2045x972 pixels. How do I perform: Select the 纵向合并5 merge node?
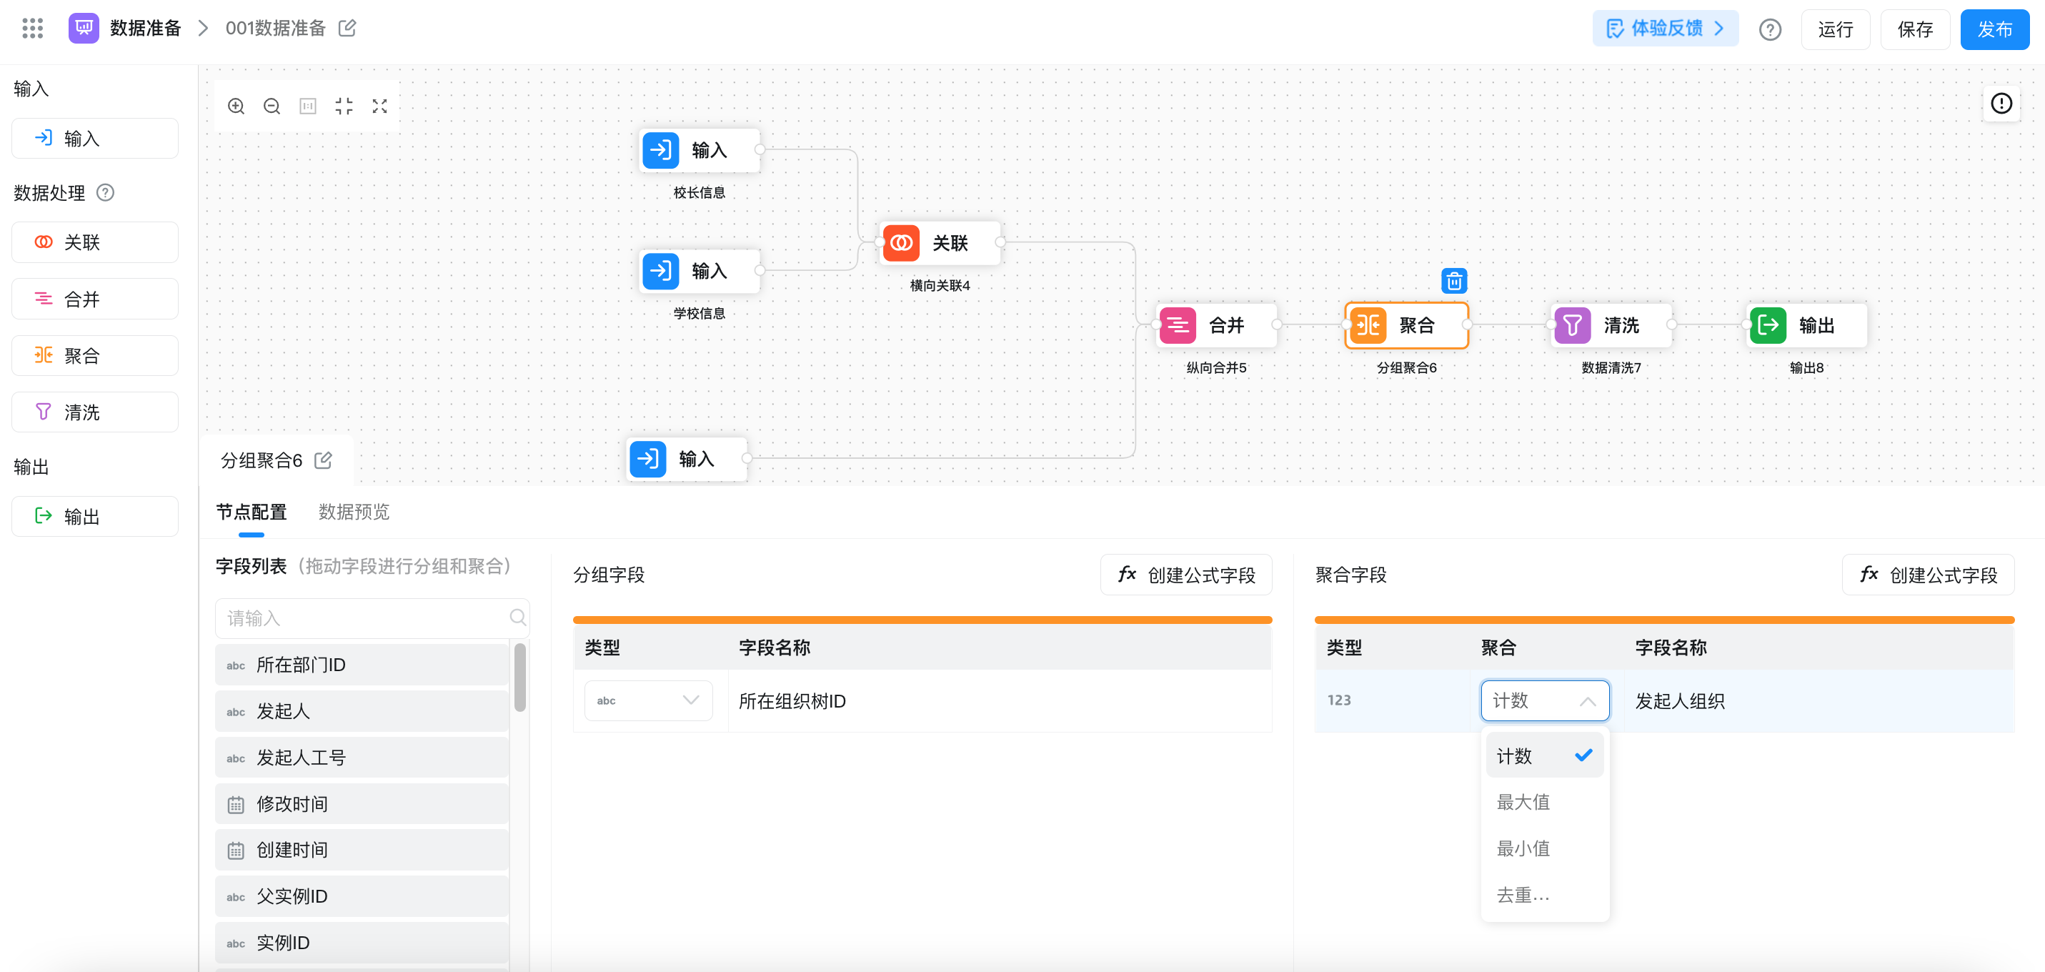pyautogui.click(x=1216, y=324)
